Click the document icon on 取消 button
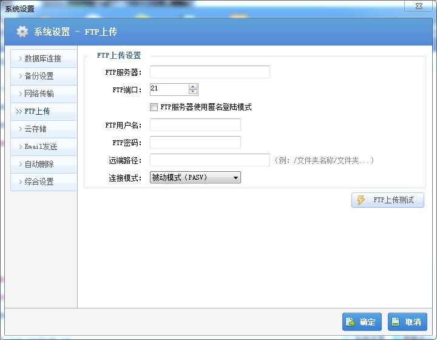 point(396,322)
